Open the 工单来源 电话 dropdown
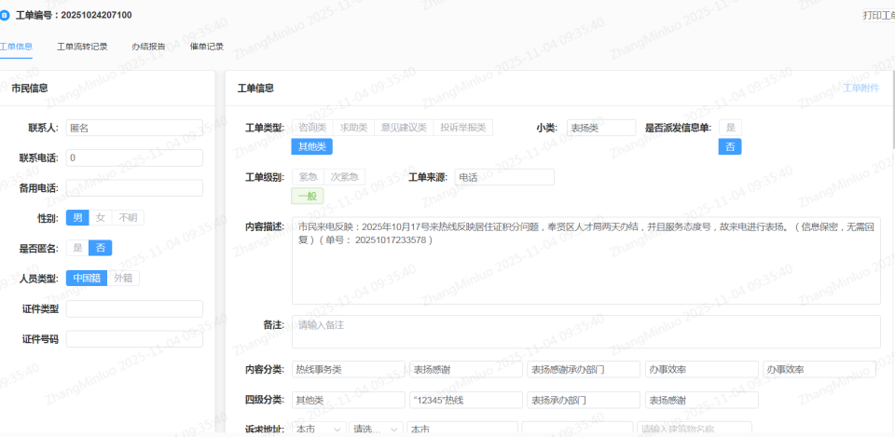 (x=504, y=177)
